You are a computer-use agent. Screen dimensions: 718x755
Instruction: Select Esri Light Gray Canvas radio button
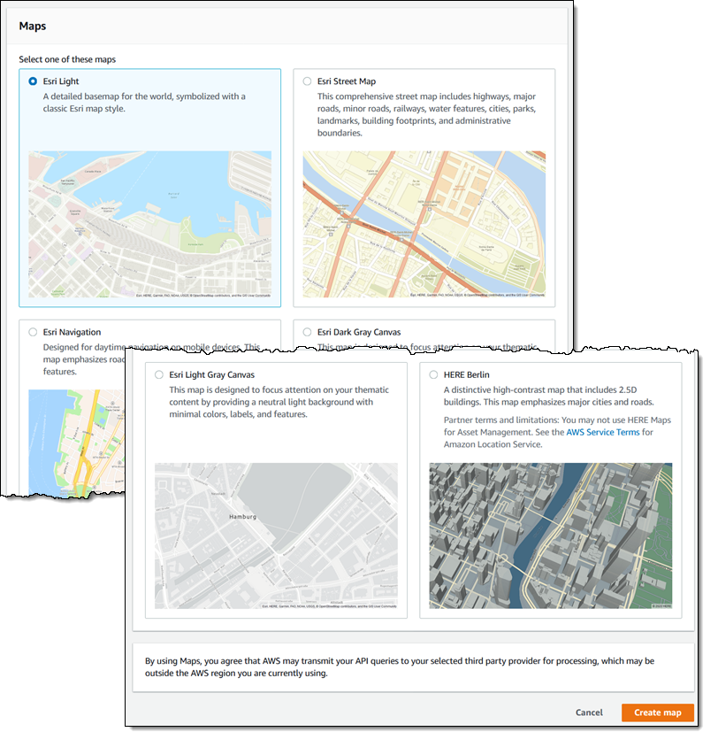click(x=159, y=374)
